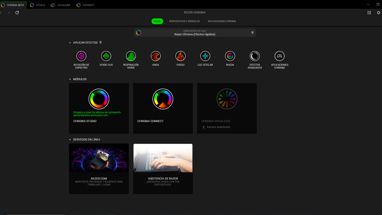Collapse the Servicios en Línea section
The height and width of the screenshot is (215, 382).
70,140
